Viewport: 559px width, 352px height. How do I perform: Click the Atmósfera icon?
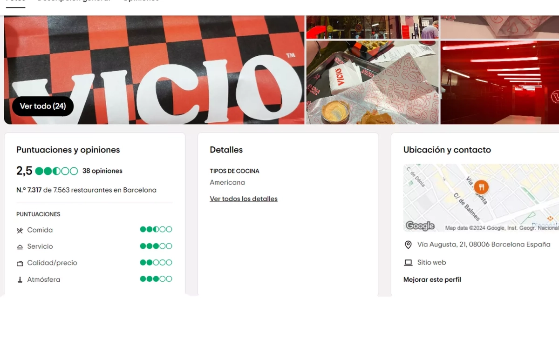[x=20, y=280]
